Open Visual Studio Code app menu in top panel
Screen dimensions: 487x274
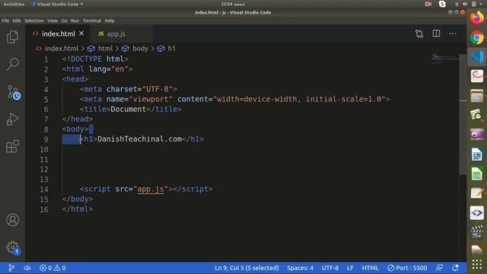coord(57,4)
